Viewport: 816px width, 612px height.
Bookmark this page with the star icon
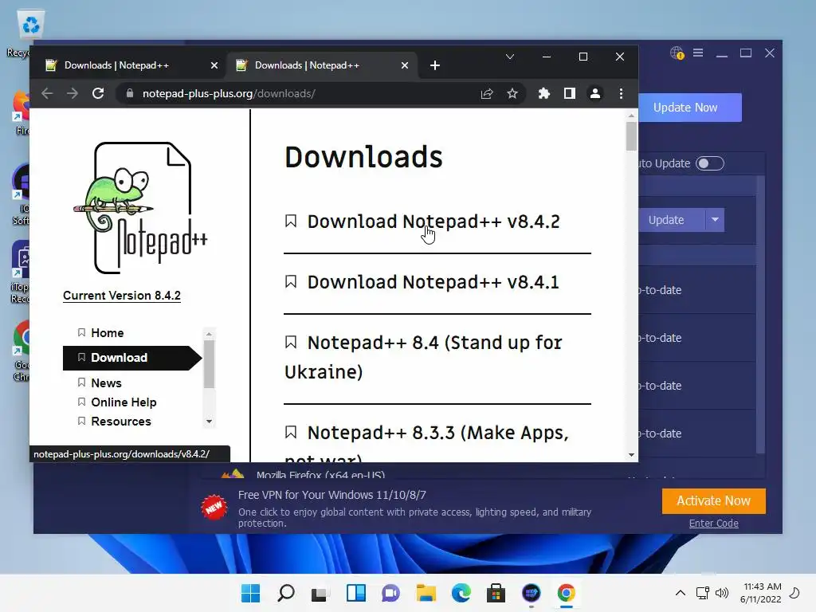[512, 94]
